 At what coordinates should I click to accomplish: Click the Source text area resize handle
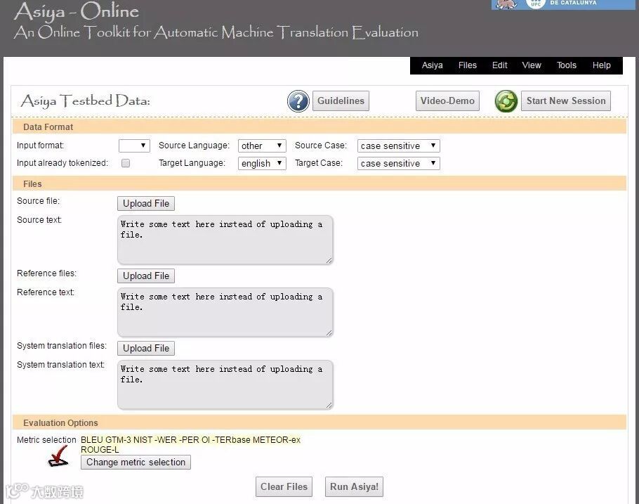pos(329,260)
